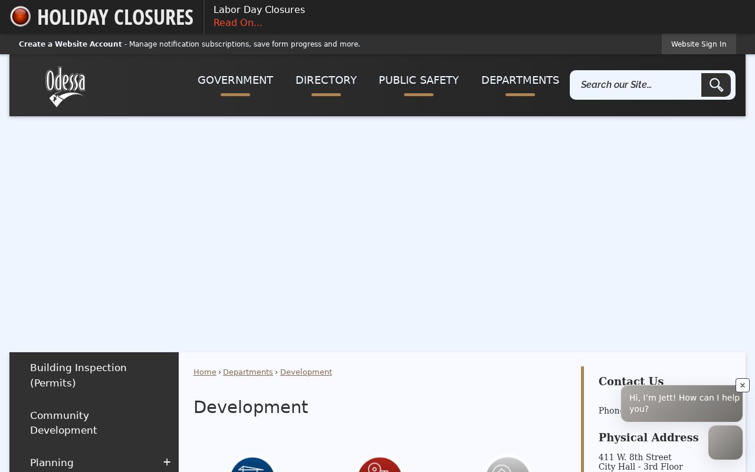Go to Home breadcrumb link
The image size is (755, 472).
pos(205,372)
